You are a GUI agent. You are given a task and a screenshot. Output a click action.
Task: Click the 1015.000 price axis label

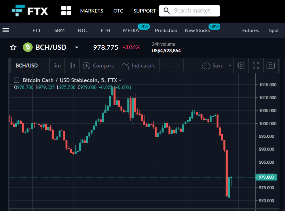pos(268,85)
